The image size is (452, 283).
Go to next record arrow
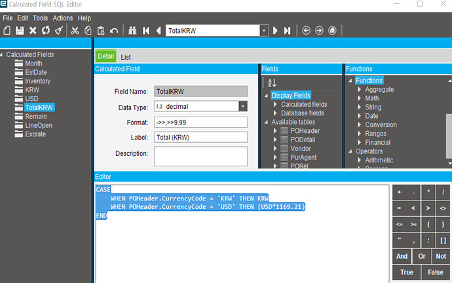pos(275,31)
